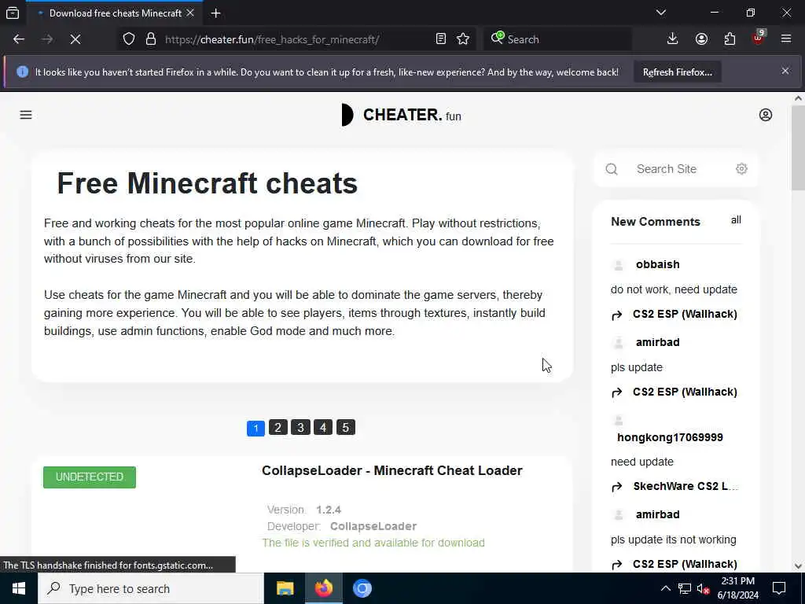Open Windows Start menu
The width and height of the screenshot is (805, 604).
click(19, 588)
